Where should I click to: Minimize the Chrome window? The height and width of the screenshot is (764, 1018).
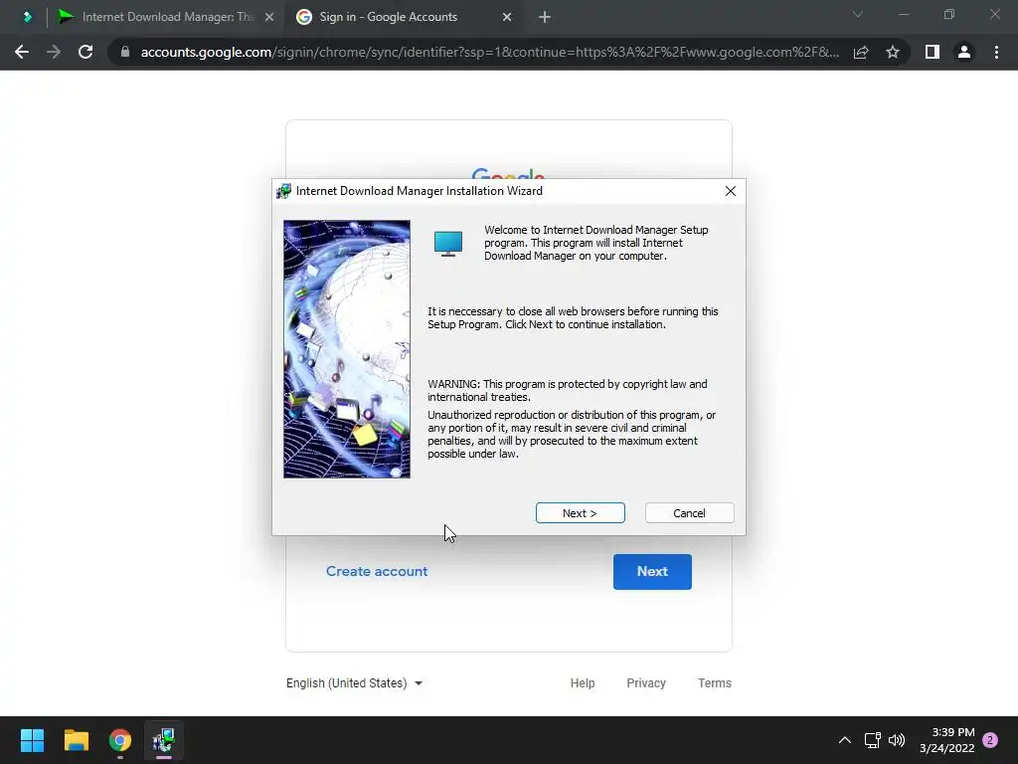click(x=904, y=14)
